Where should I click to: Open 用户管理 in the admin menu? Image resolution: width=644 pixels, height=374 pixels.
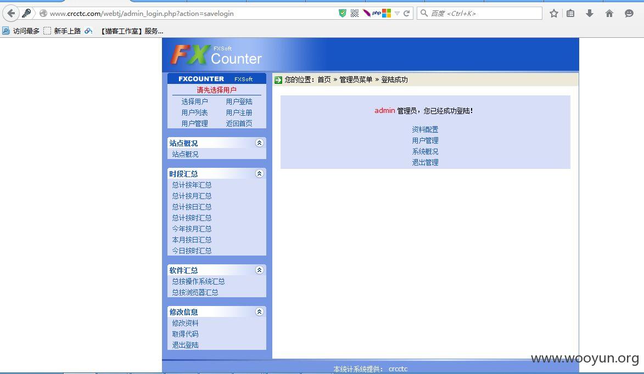coord(425,140)
